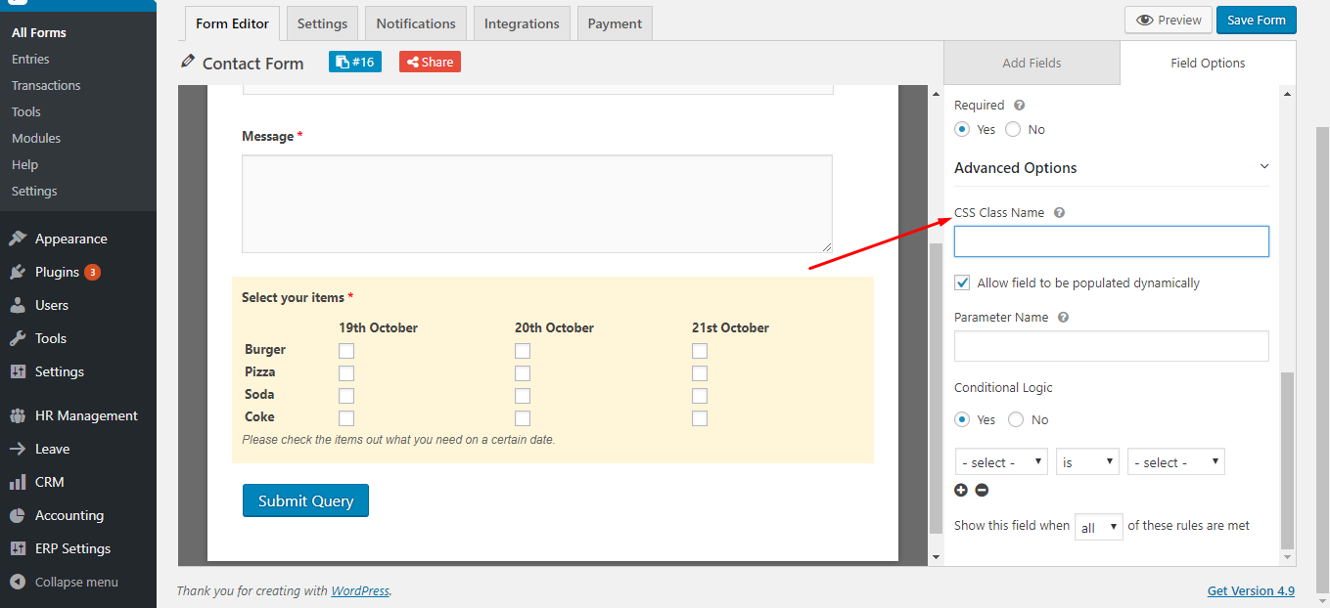Image resolution: width=1330 pixels, height=608 pixels.
Task: Click the minus icon to remove conditional rule
Action: (x=982, y=490)
